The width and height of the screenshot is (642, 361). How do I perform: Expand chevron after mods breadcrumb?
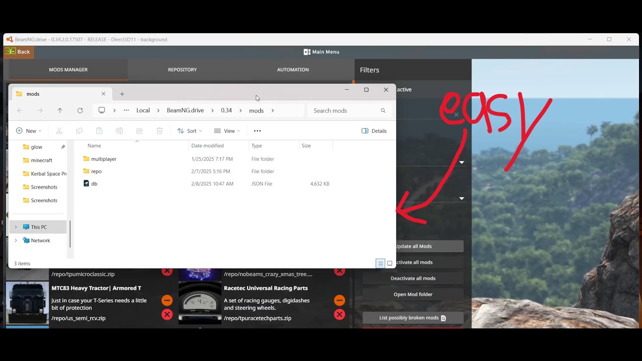pos(273,110)
